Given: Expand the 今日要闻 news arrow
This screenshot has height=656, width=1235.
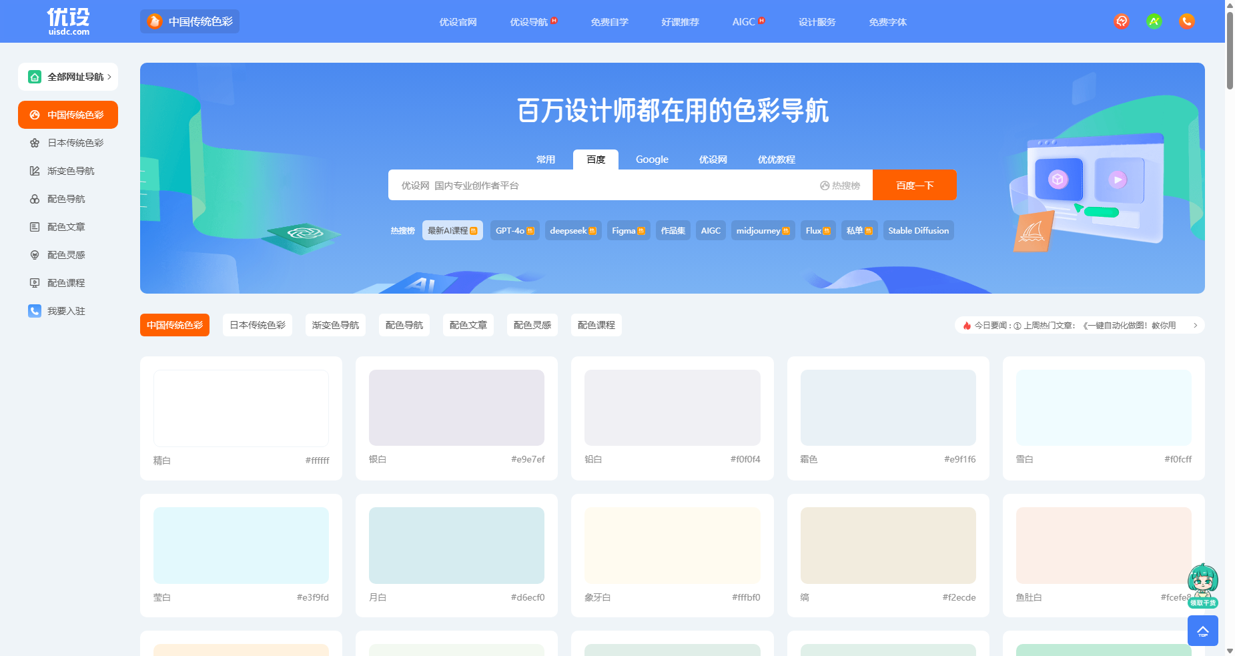Looking at the screenshot, I should [1195, 326].
